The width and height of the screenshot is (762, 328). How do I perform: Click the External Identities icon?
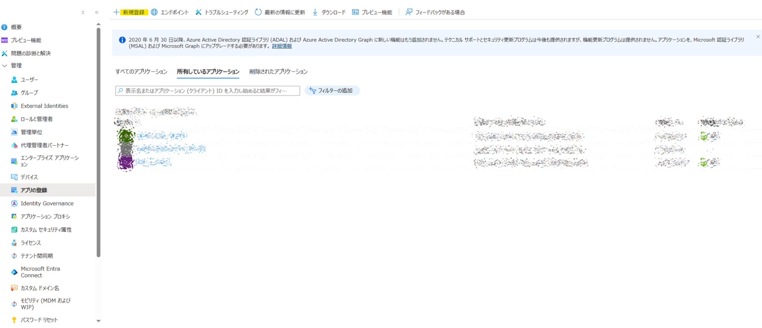click(x=14, y=106)
